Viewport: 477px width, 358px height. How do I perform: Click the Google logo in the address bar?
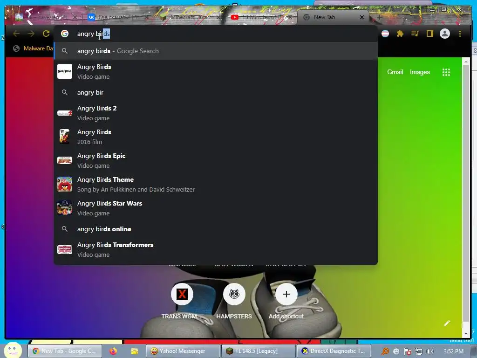click(64, 34)
